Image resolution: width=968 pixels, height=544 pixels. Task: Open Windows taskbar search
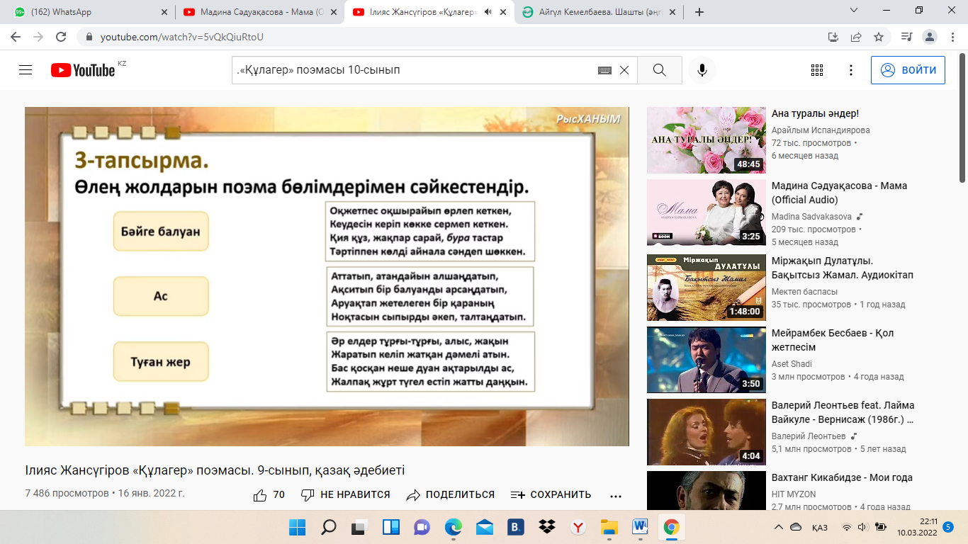329,527
